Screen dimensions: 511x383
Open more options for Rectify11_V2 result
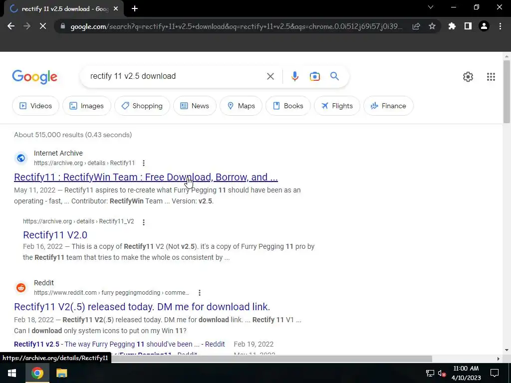(x=144, y=222)
